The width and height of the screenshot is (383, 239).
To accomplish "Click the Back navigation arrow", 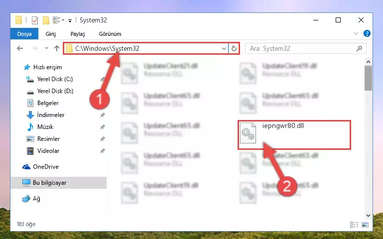I will point(20,48).
